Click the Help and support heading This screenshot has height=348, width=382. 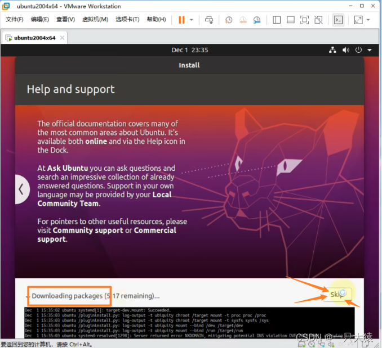(70, 89)
